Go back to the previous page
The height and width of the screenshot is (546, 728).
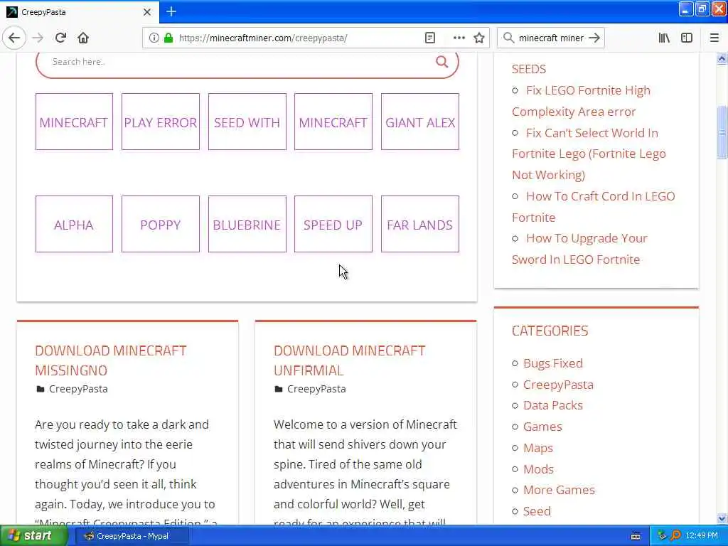coord(14,38)
